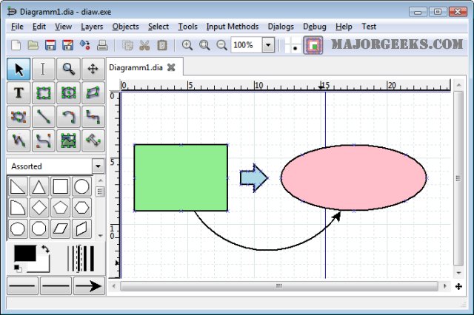Toggle object snapping button
This screenshot has height=315, width=474.
click(313, 45)
